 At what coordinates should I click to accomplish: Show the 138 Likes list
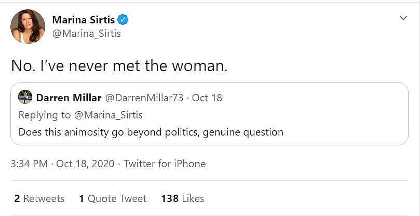pos(183,198)
